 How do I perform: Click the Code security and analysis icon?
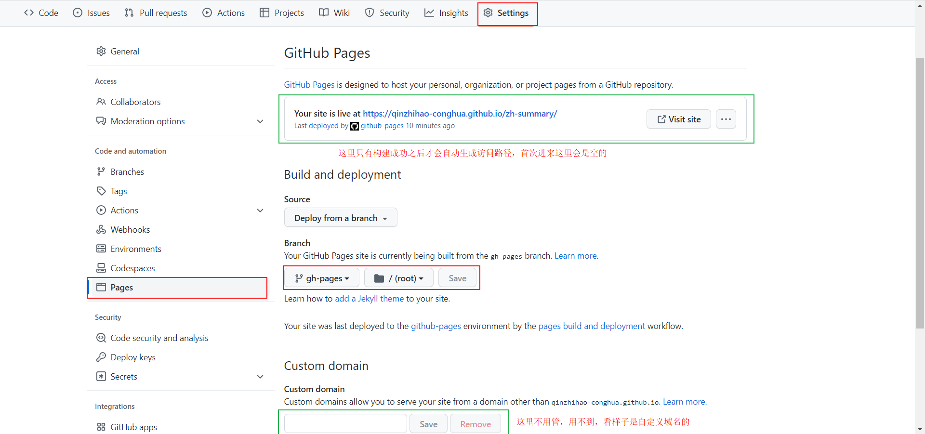pyautogui.click(x=101, y=338)
